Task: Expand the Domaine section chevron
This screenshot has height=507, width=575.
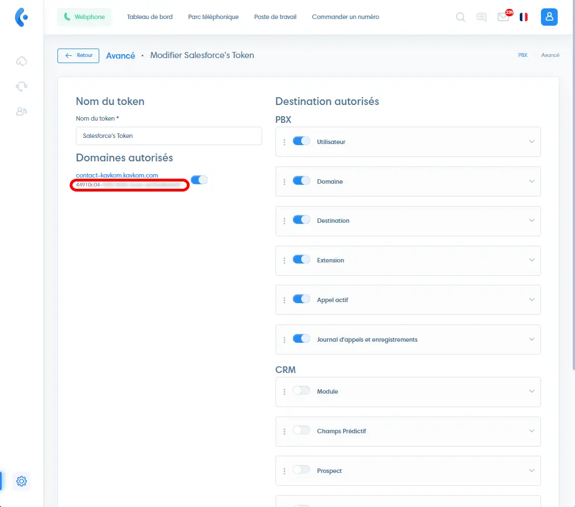Action: tap(531, 181)
